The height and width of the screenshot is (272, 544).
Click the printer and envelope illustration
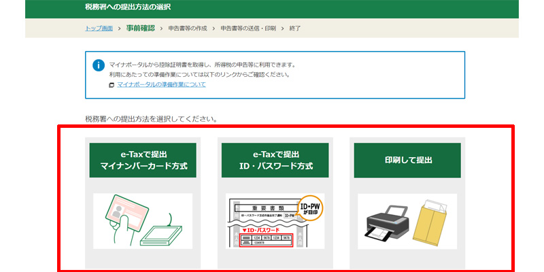point(407,221)
